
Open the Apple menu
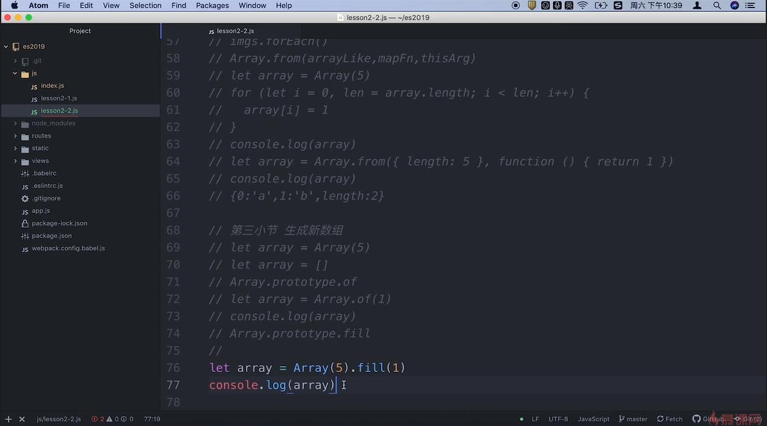pos(14,6)
